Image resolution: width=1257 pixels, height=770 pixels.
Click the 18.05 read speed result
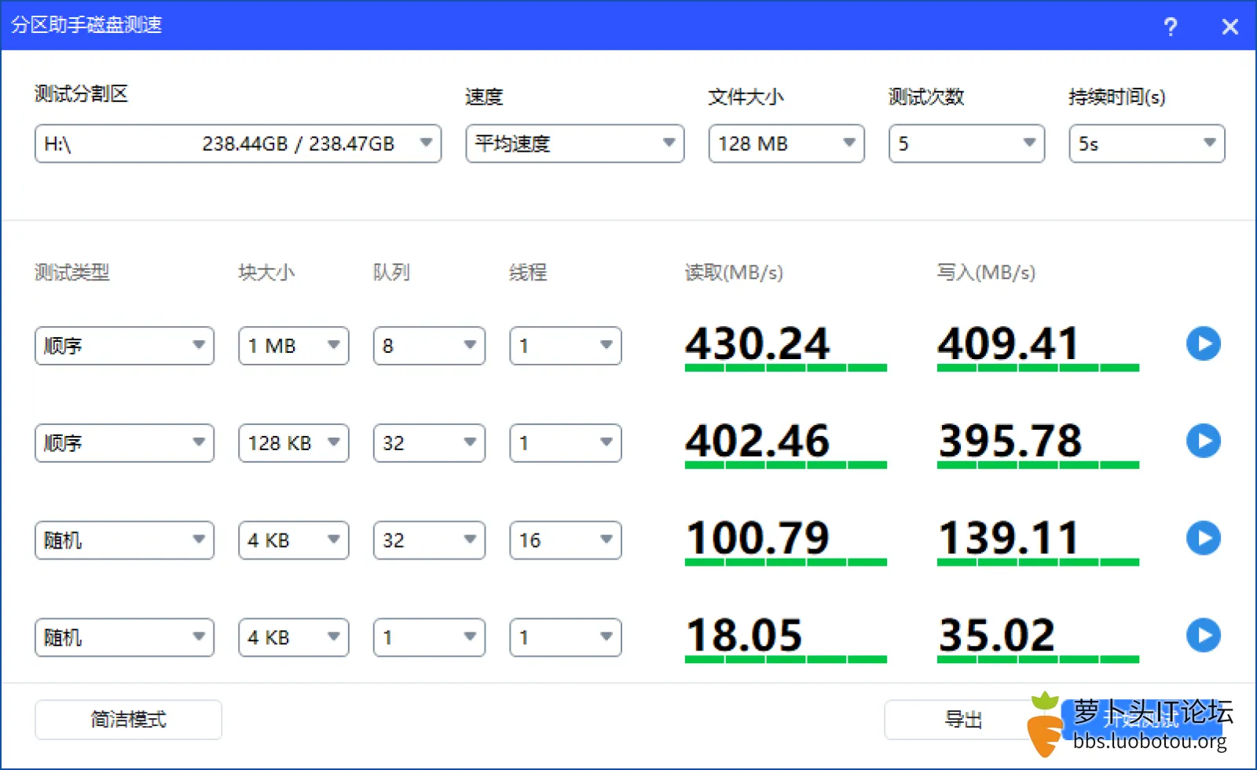pyautogui.click(x=744, y=636)
